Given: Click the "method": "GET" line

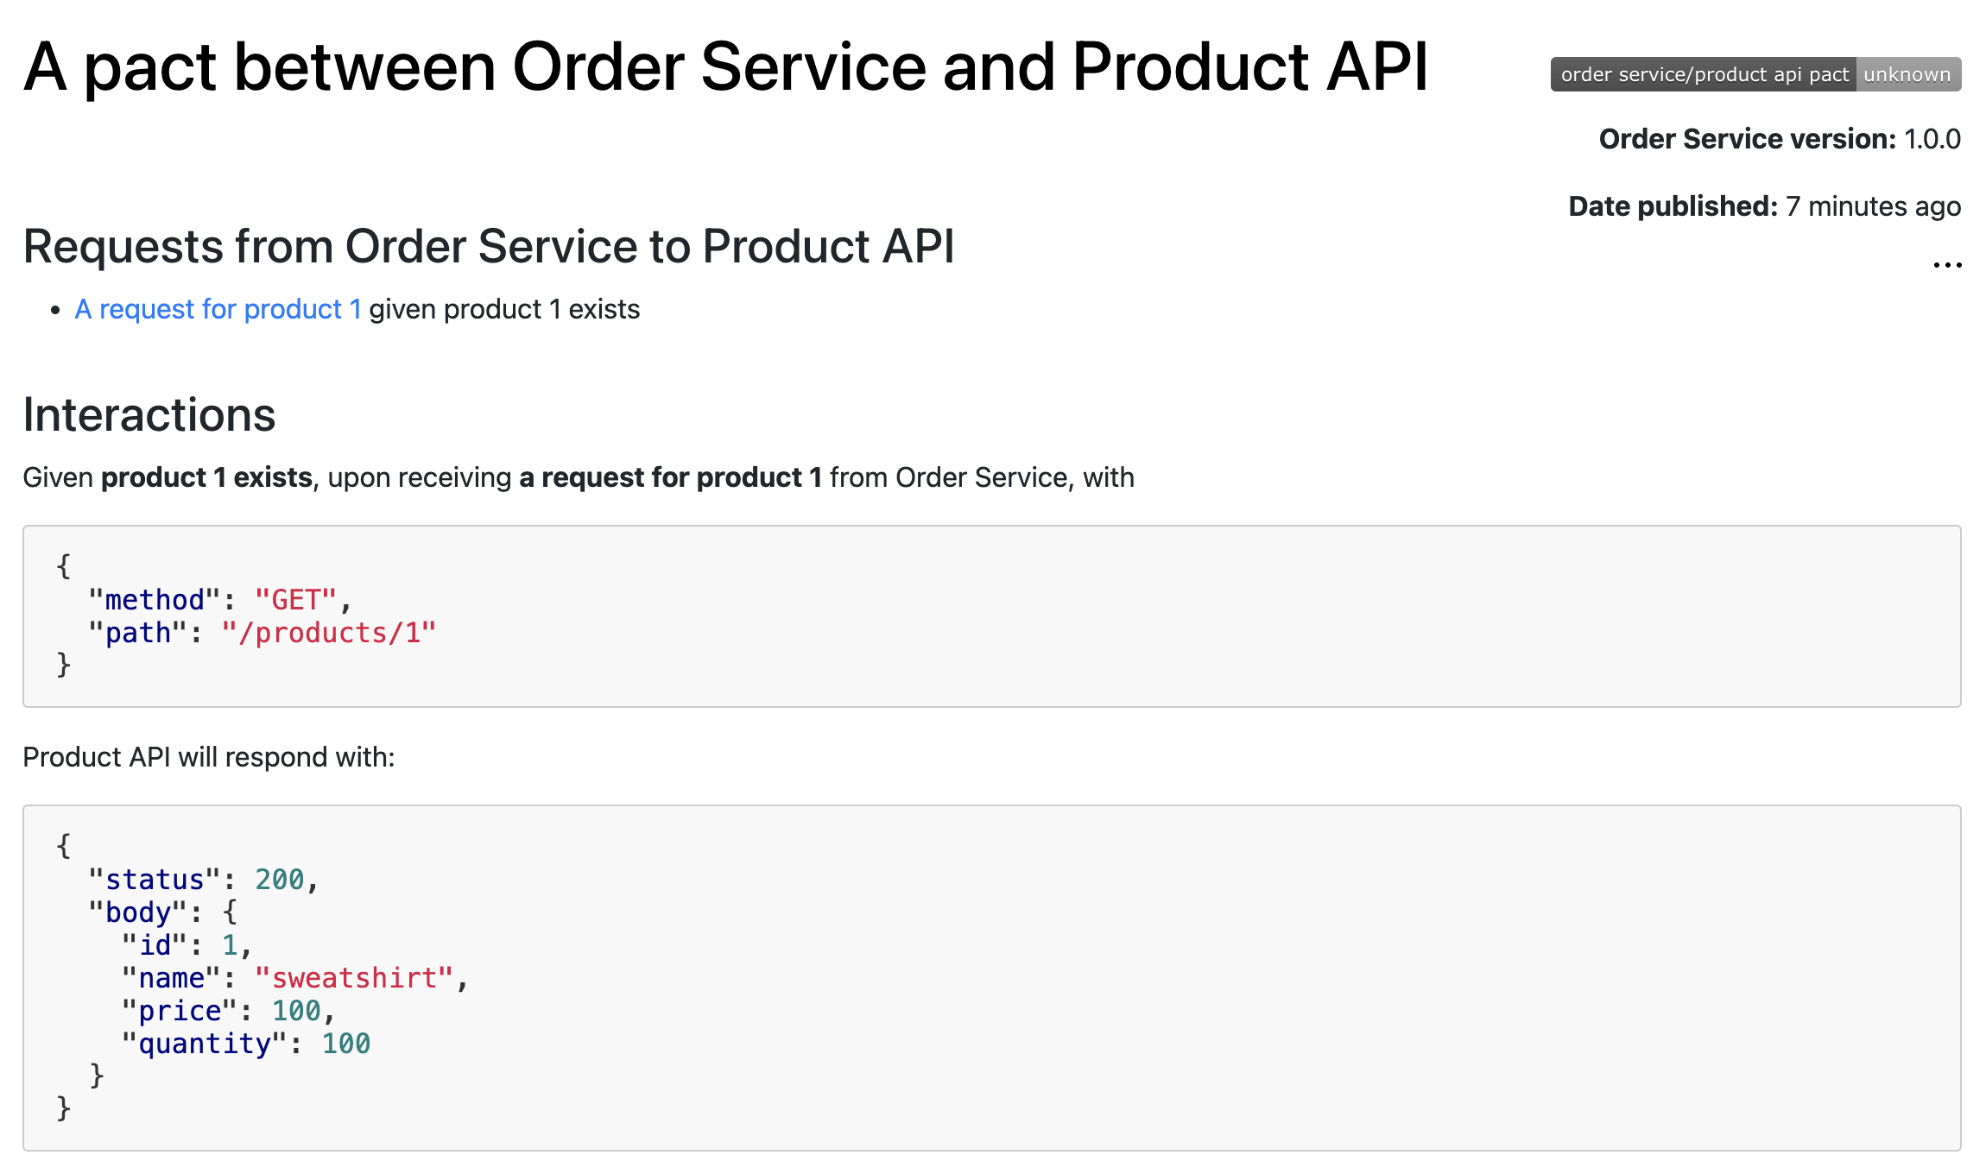Looking at the screenshot, I should pyautogui.click(x=220, y=600).
